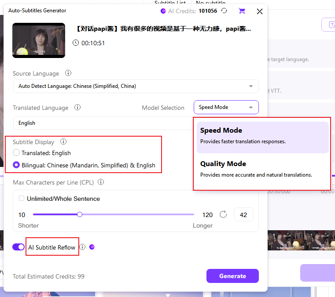The width and height of the screenshot is (335, 297).
Task: Click the Generate button
Action: [232, 276]
